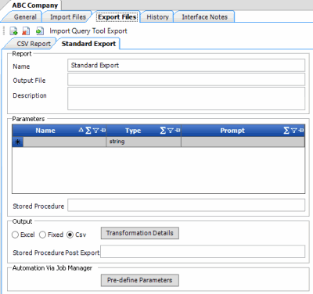
Task: Click the Stored Procedure input field
Action: (186, 205)
